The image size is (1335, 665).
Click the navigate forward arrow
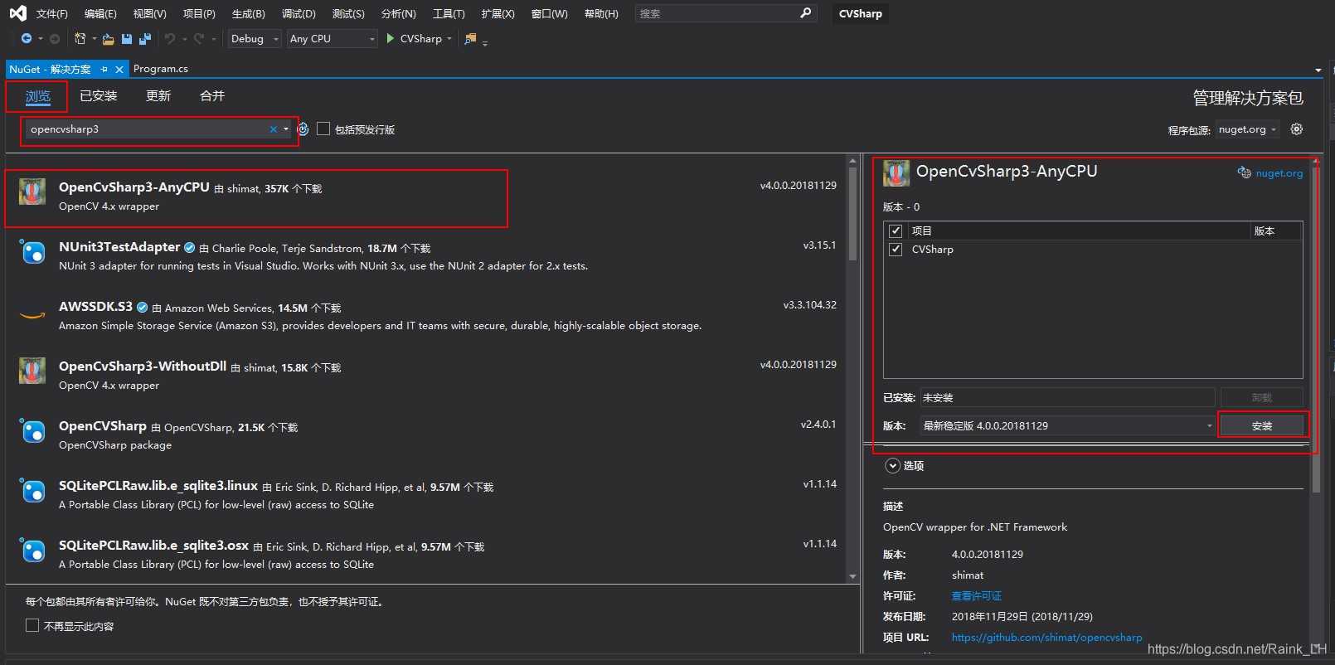coord(55,39)
